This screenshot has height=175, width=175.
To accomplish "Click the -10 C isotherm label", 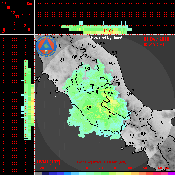I will [x=107, y=31].
